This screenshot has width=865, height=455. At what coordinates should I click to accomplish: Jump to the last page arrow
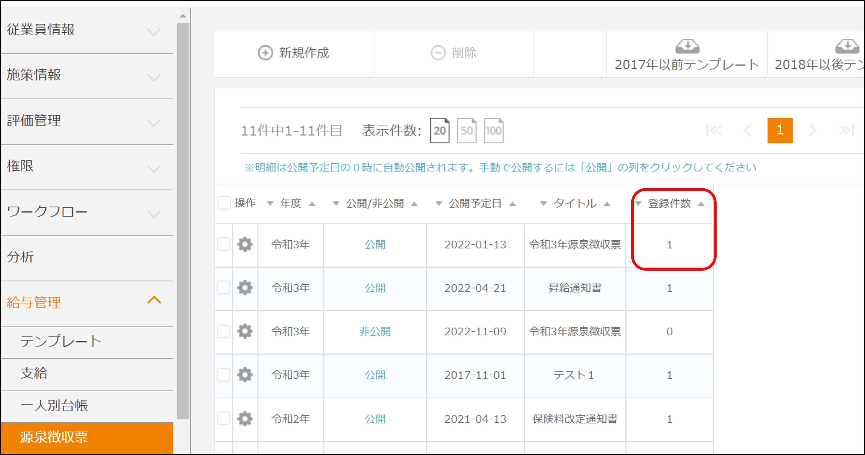[846, 131]
